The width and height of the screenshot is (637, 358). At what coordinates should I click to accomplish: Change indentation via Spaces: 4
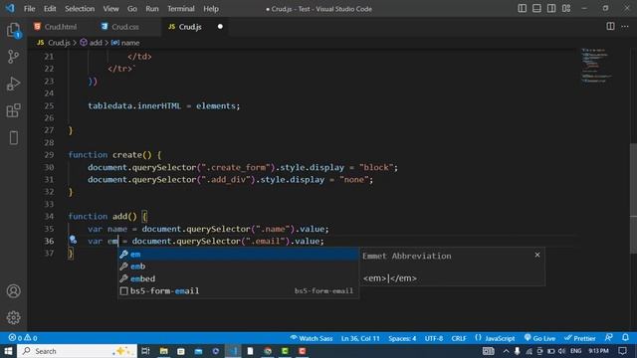coord(402,338)
